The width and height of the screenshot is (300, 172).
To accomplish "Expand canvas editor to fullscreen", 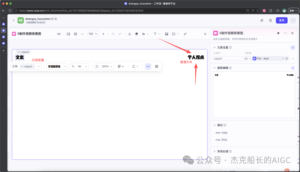I will pos(293,68).
